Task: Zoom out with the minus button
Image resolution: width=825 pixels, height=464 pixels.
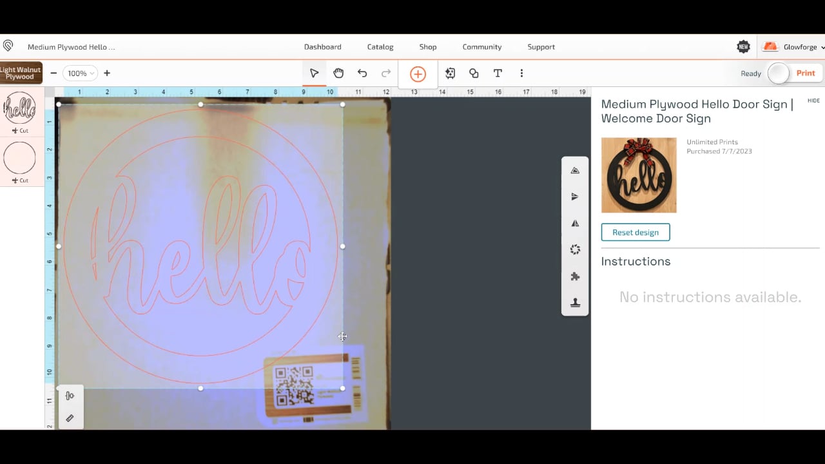Action: 53,73
